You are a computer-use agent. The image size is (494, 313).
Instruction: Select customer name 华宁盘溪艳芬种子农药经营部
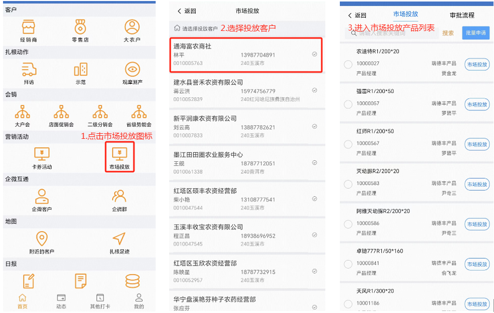(214, 299)
